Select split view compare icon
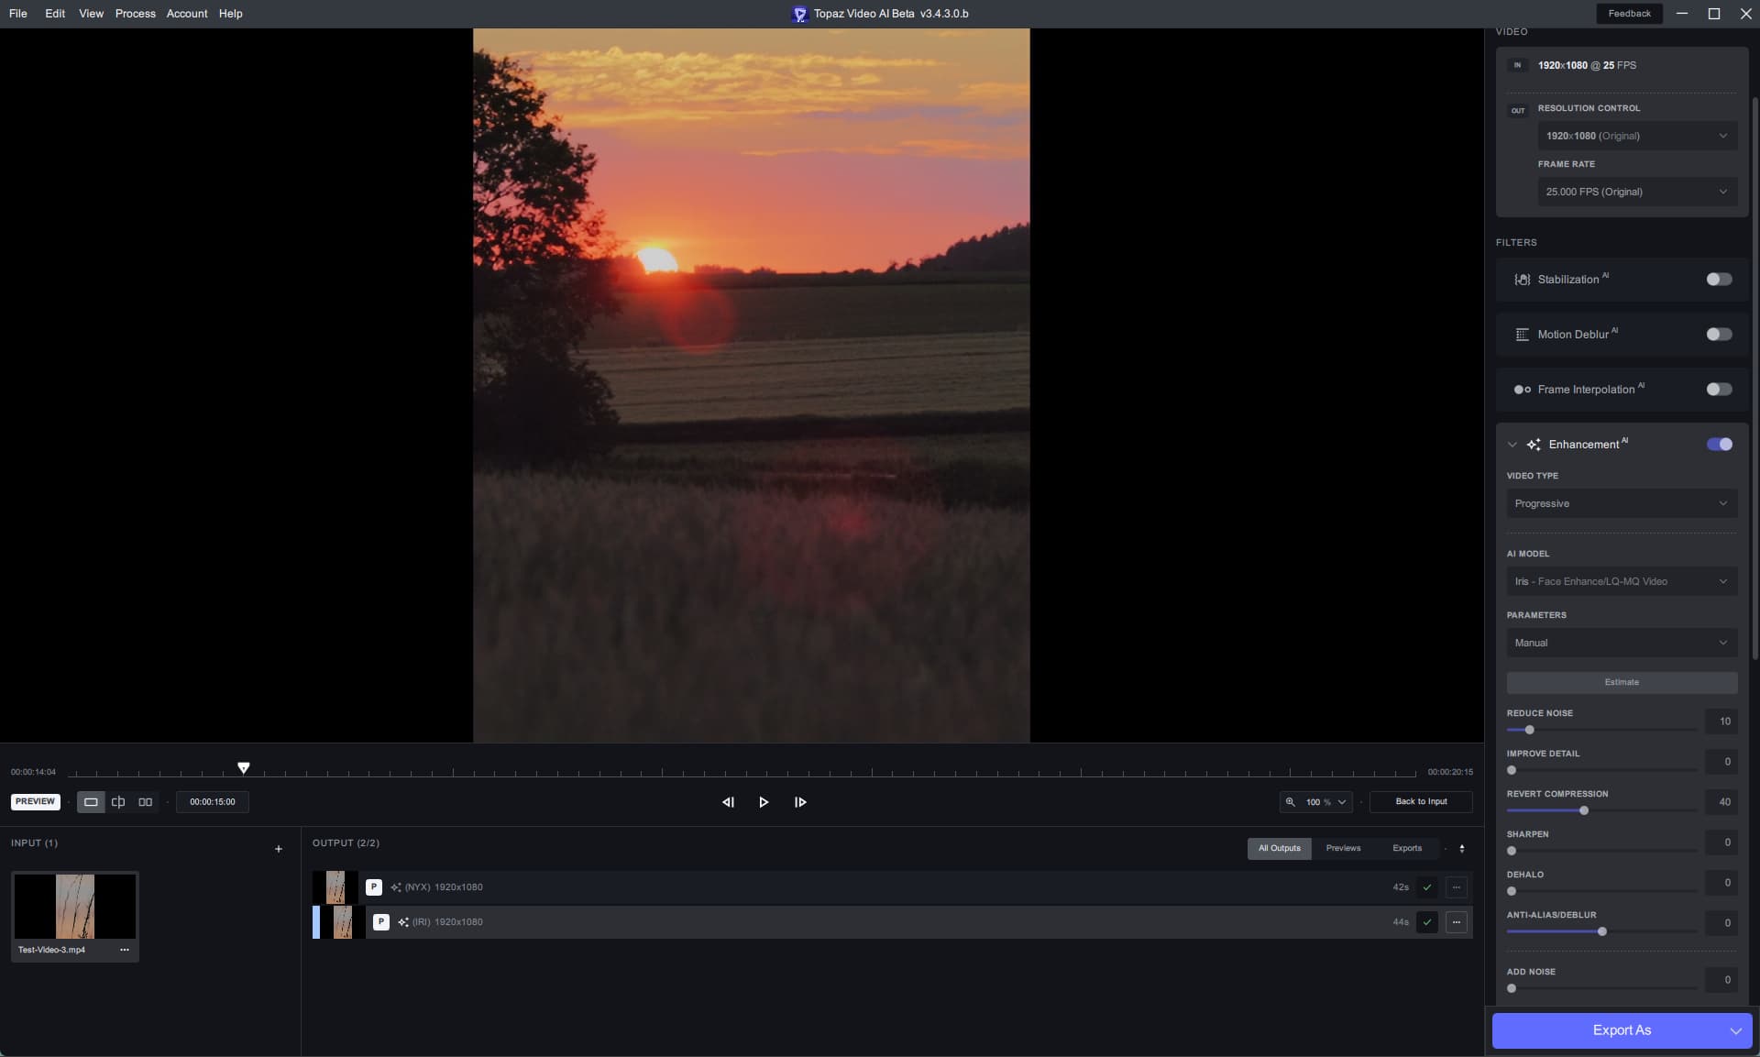Viewport: 1760px width, 1057px height. 118,802
